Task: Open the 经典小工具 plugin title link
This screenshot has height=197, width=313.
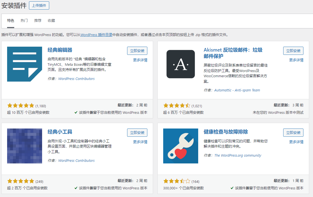Action: tap(60, 132)
